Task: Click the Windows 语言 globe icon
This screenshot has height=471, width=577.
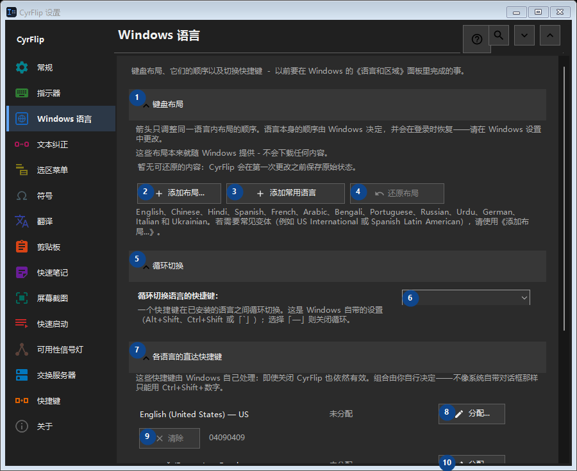Action: (x=22, y=119)
